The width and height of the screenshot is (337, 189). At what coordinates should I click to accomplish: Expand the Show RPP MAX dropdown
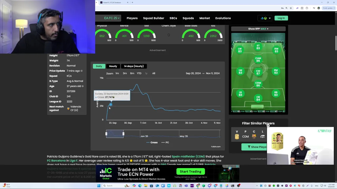tap(258, 29)
